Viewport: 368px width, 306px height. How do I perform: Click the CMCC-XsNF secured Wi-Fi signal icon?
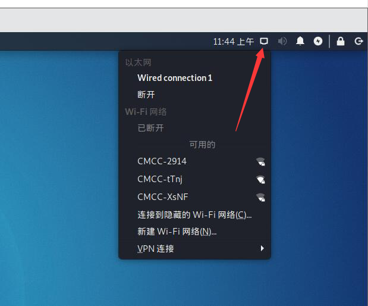point(260,198)
